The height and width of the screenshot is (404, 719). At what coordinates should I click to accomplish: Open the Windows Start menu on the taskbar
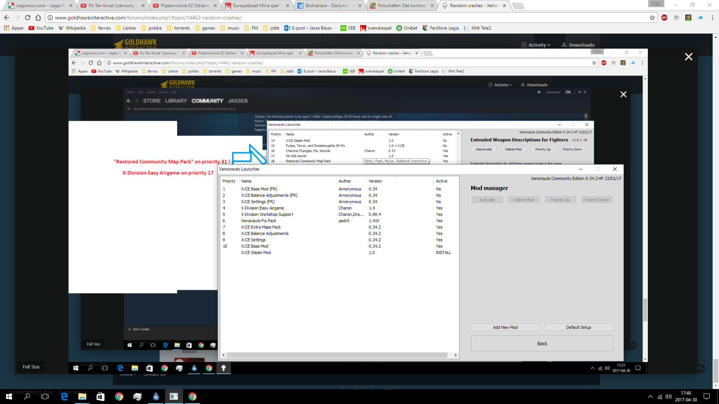[x=9, y=397]
